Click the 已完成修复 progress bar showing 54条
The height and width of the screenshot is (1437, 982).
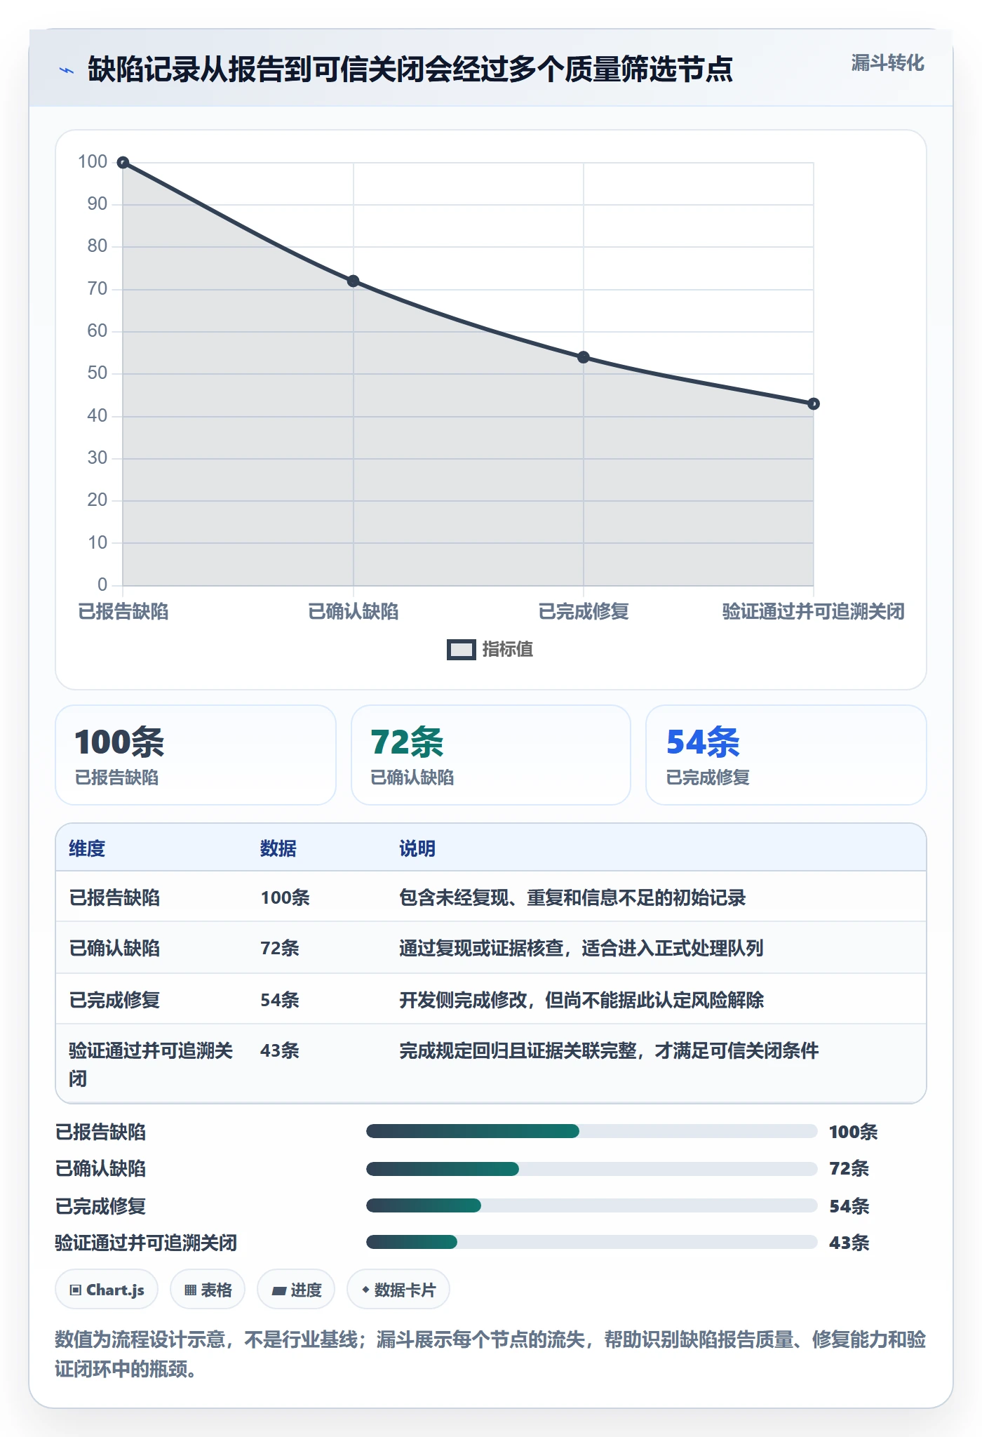[x=592, y=1205]
